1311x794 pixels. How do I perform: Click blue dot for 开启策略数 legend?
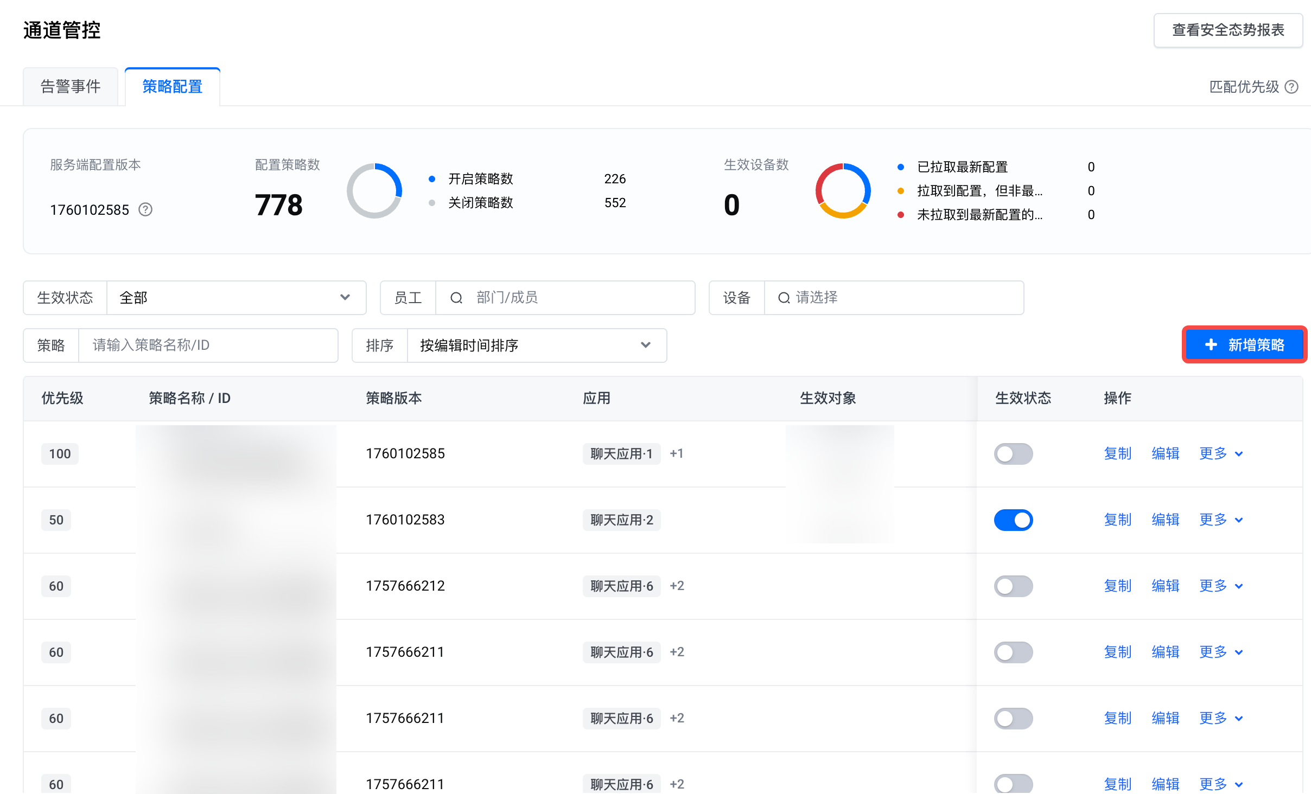pyautogui.click(x=432, y=179)
